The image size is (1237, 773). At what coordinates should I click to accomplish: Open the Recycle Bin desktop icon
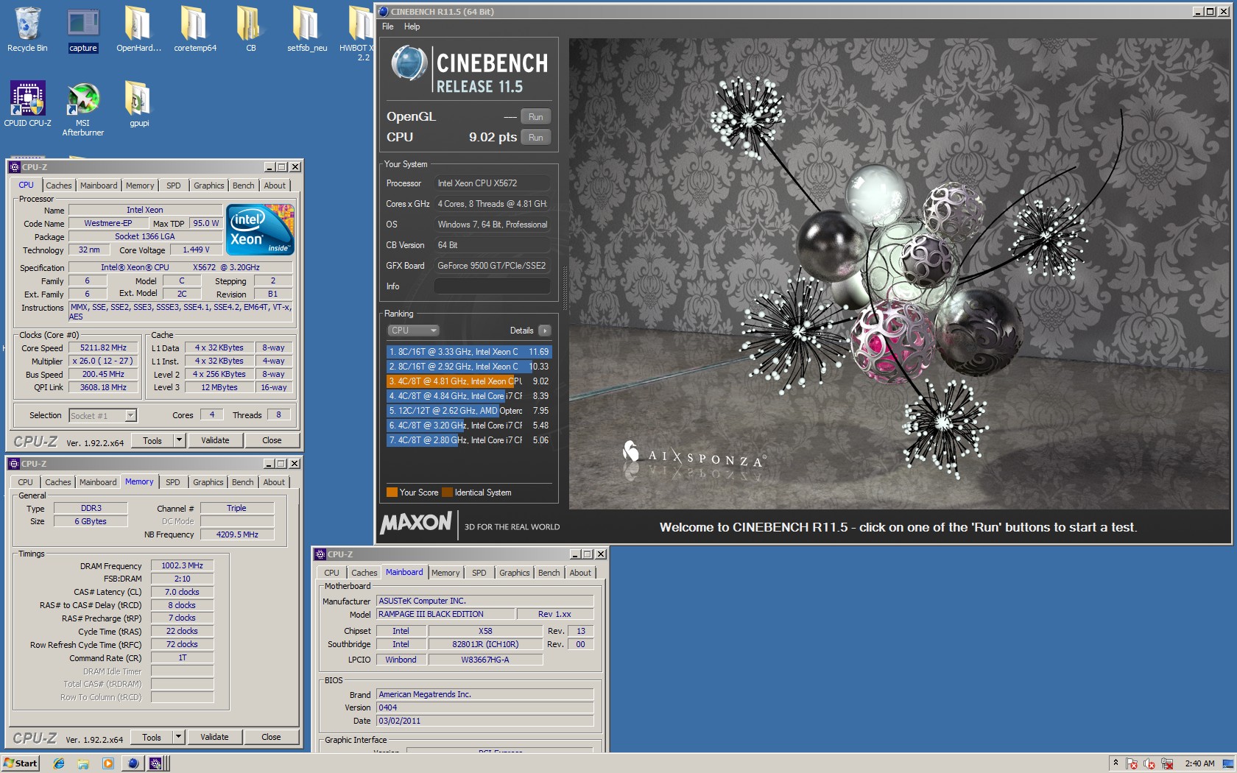(x=27, y=29)
